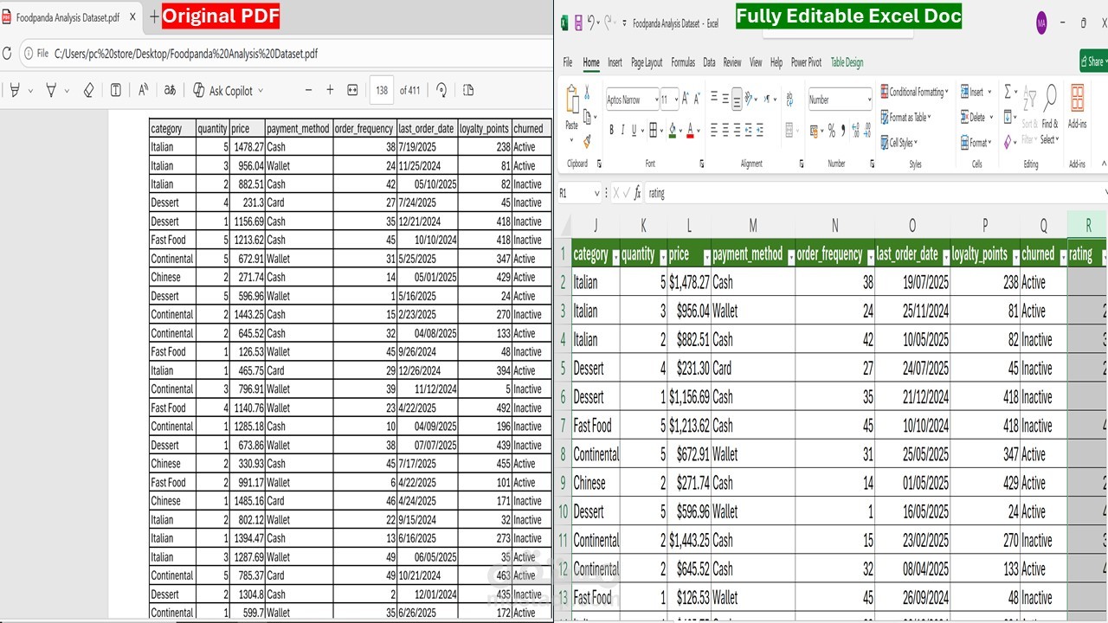This screenshot has height=623, width=1108.
Task: Open the translate tool in PDF toolbar
Action: point(171,90)
